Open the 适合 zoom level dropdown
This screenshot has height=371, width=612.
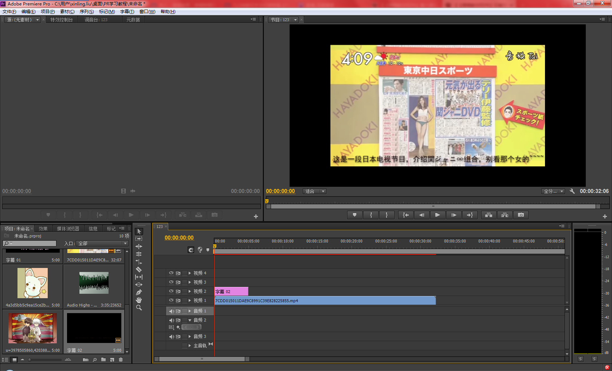[314, 192]
